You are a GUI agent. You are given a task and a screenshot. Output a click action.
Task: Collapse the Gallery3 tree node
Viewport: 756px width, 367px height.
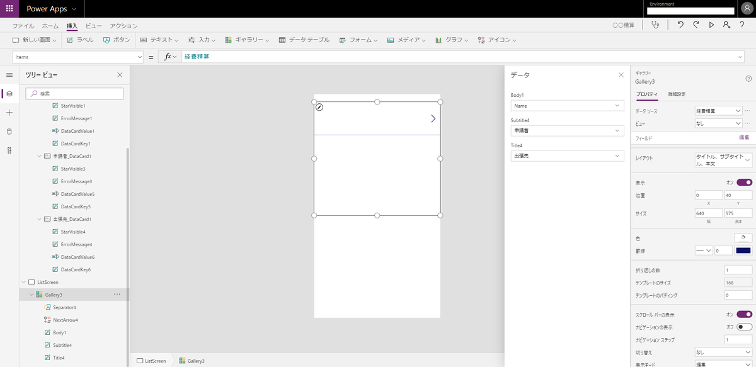point(31,295)
